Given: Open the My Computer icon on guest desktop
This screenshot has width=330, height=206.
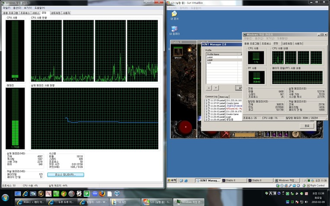Looking at the screenshot, I should [174, 31].
